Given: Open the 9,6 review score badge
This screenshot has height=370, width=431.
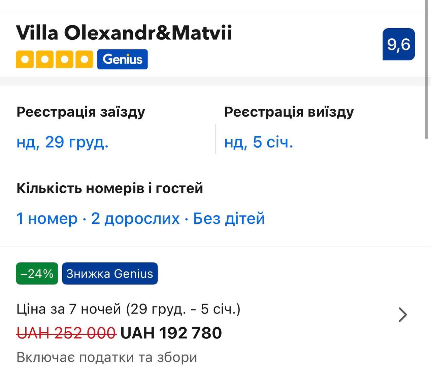Looking at the screenshot, I should [x=398, y=44].
